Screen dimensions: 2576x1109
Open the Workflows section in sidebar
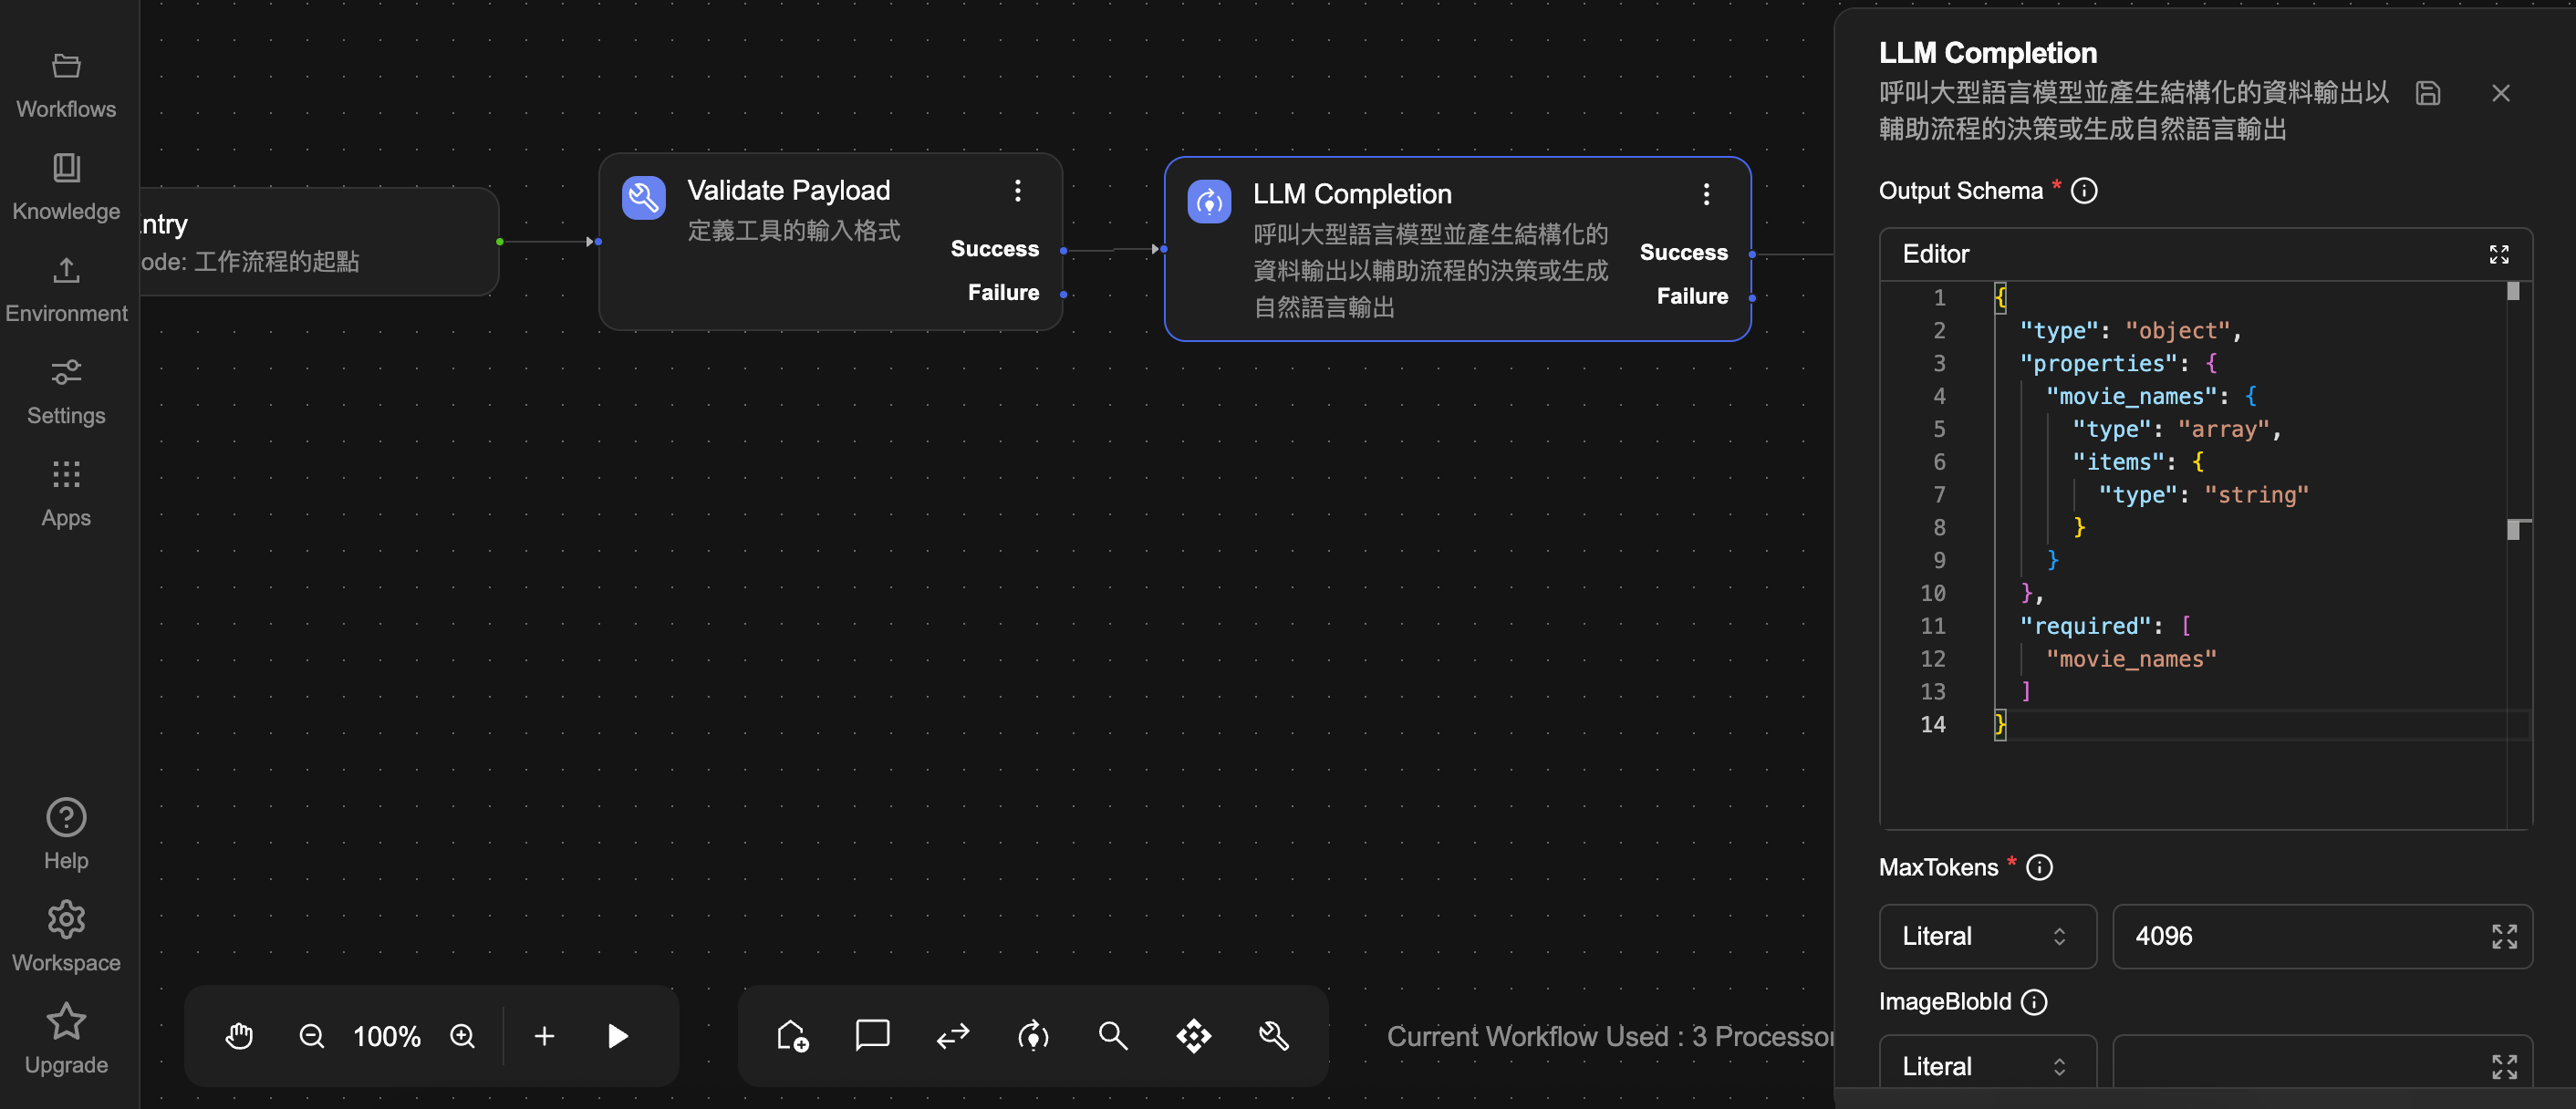66,85
